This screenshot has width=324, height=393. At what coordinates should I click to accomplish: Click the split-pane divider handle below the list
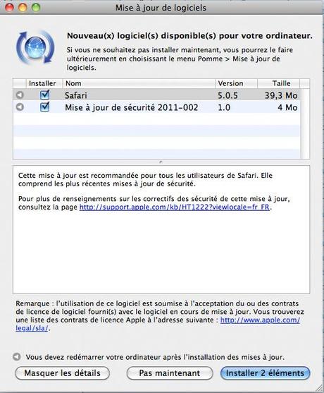click(x=161, y=162)
